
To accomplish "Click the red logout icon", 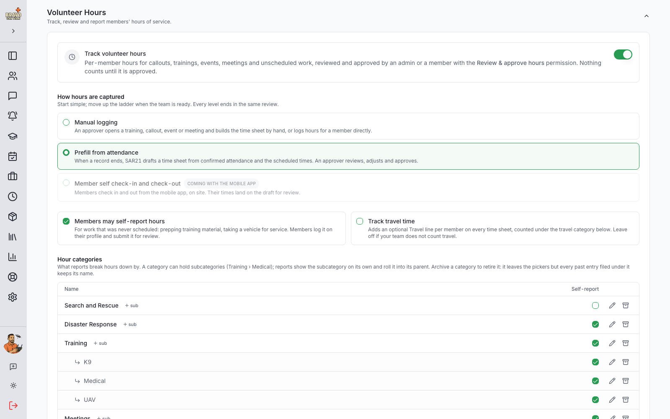I will 13,406.
